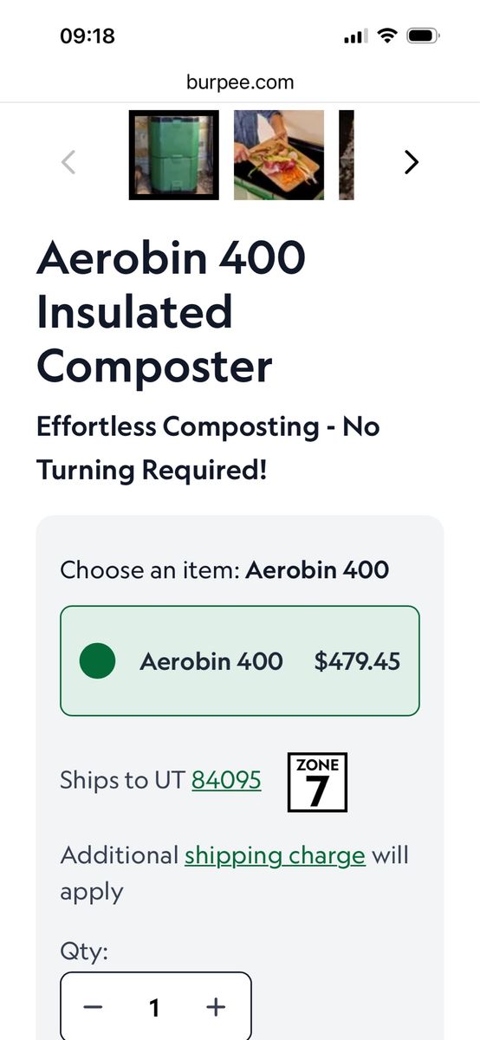Open the shipping charge link
The image size is (480, 1040).
(x=275, y=855)
